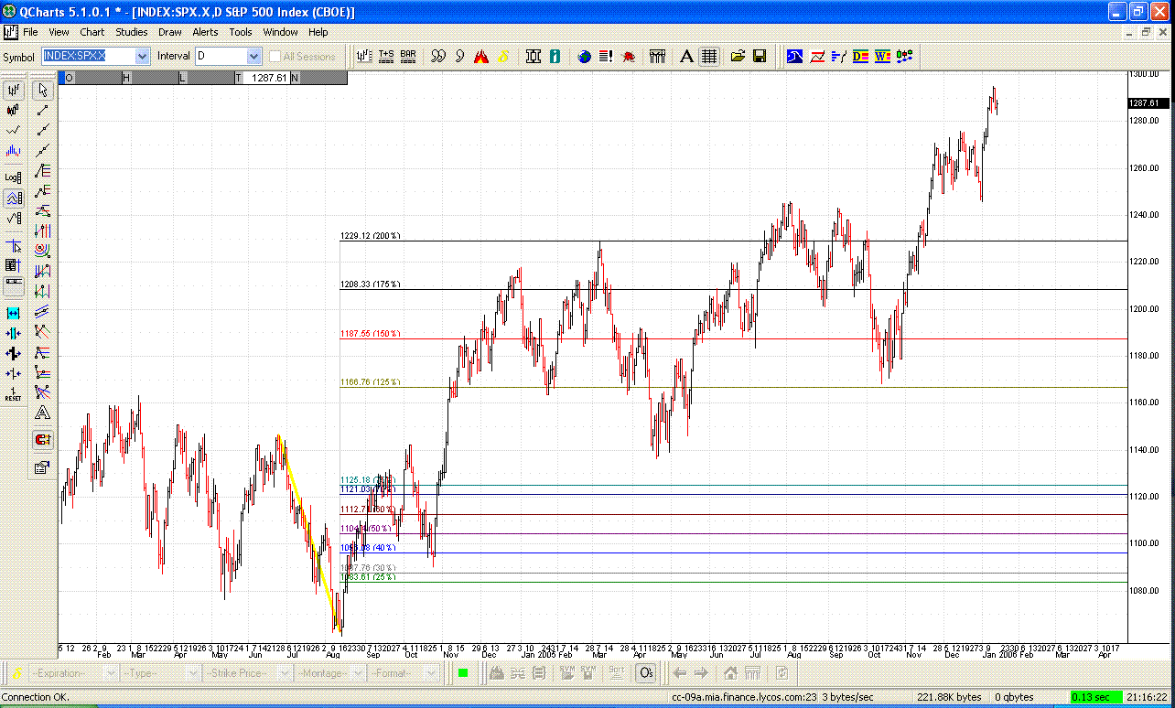Toggle the grid lines button
Image resolution: width=1175 pixels, height=708 pixels.
point(708,57)
